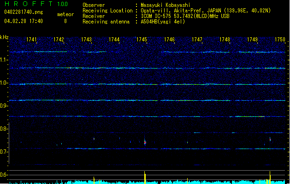The image size is (290, 184).
Task: Click the 1744 time axis label
Action: [x=114, y=40]
